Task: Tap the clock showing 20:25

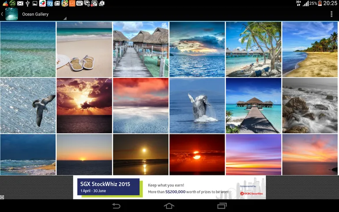Action: tap(330, 4)
